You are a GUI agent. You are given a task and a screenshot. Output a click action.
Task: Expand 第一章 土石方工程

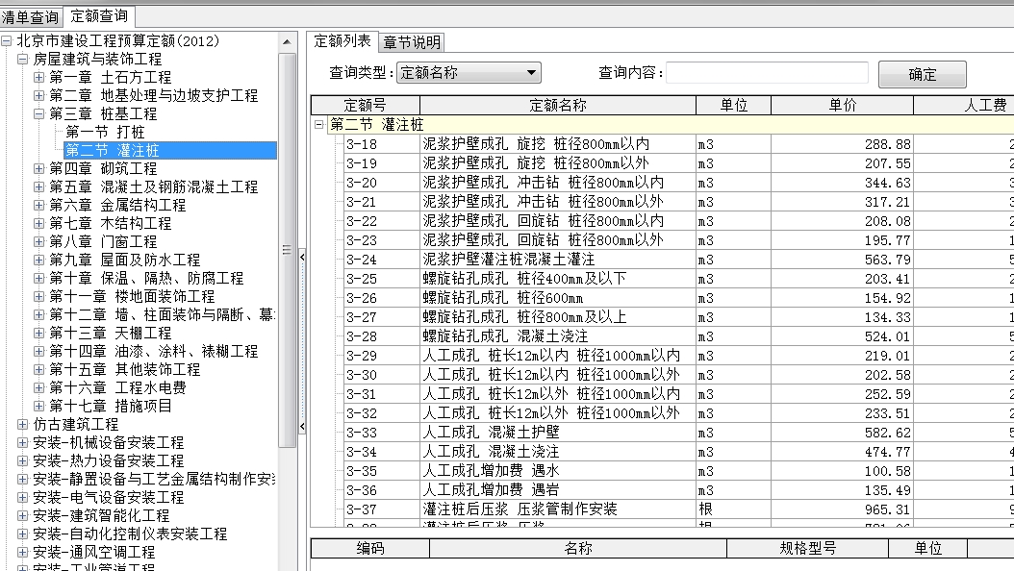click(38, 77)
